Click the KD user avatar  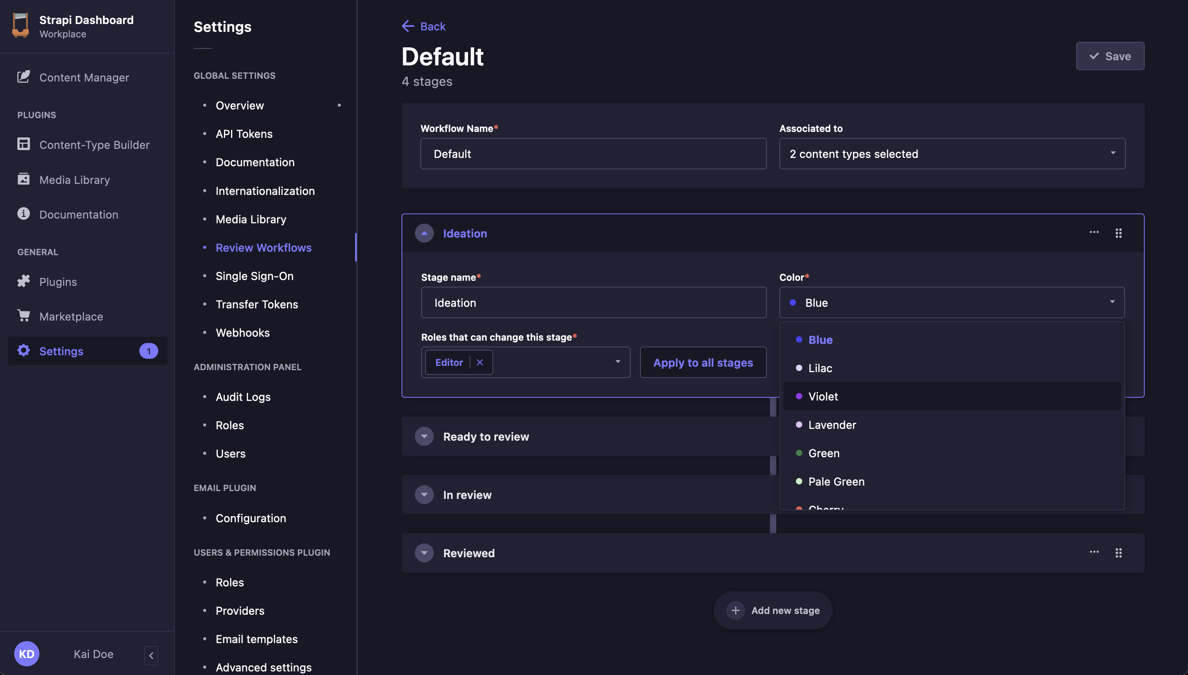[x=27, y=654]
